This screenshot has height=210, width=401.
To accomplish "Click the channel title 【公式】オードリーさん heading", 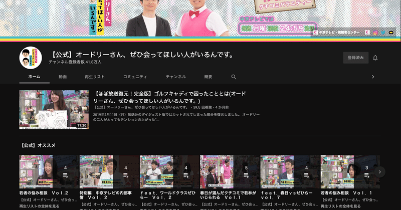I will [x=142, y=55].
